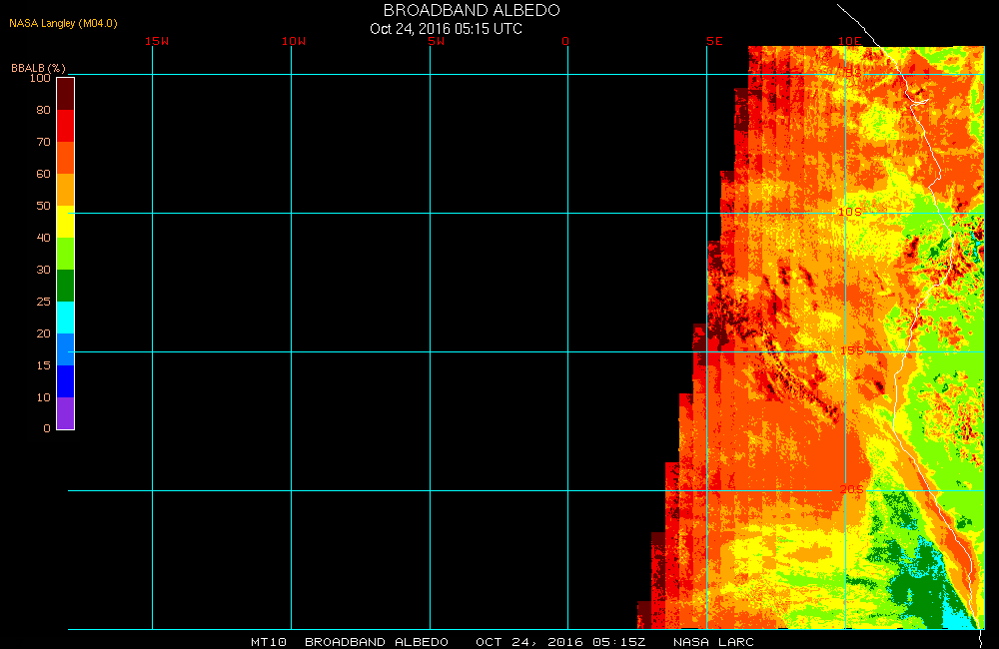
Task: Click the BROADBAND ALBEDO title at top
Action: pyautogui.click(x=472, y=10)
